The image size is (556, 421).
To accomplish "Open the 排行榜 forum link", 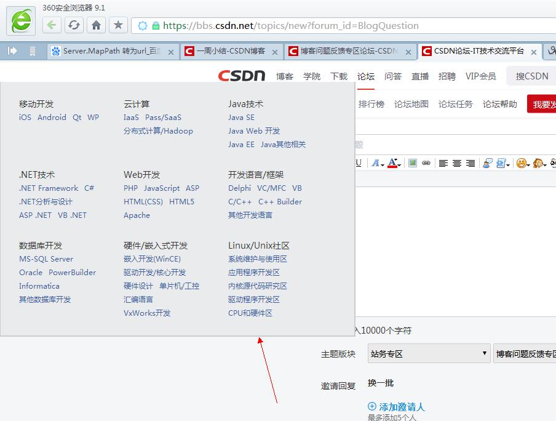I will 371,104.
